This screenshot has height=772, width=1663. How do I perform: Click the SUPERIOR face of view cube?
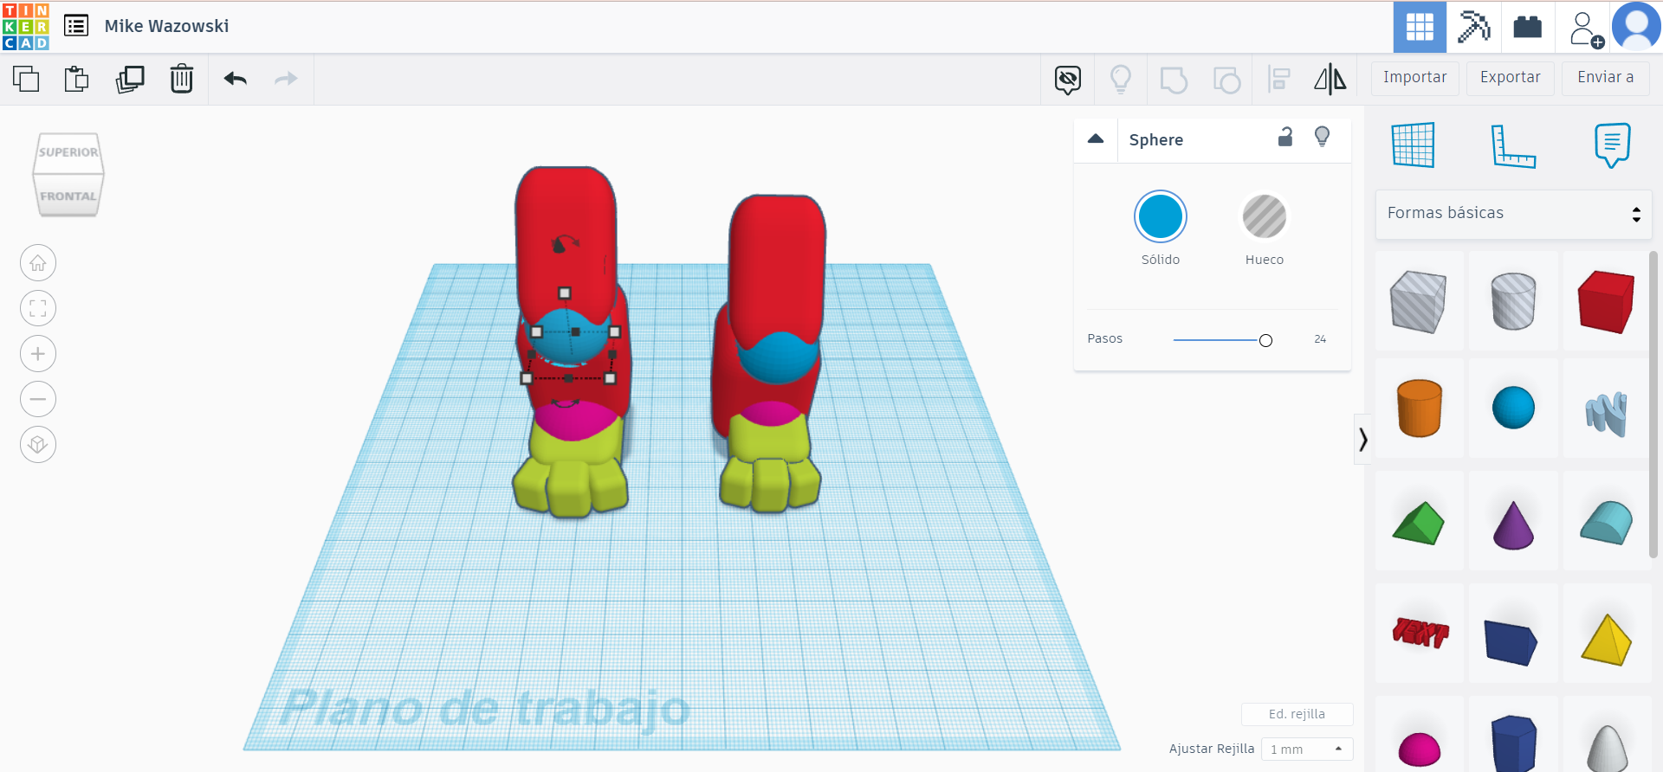coord(68,152)
